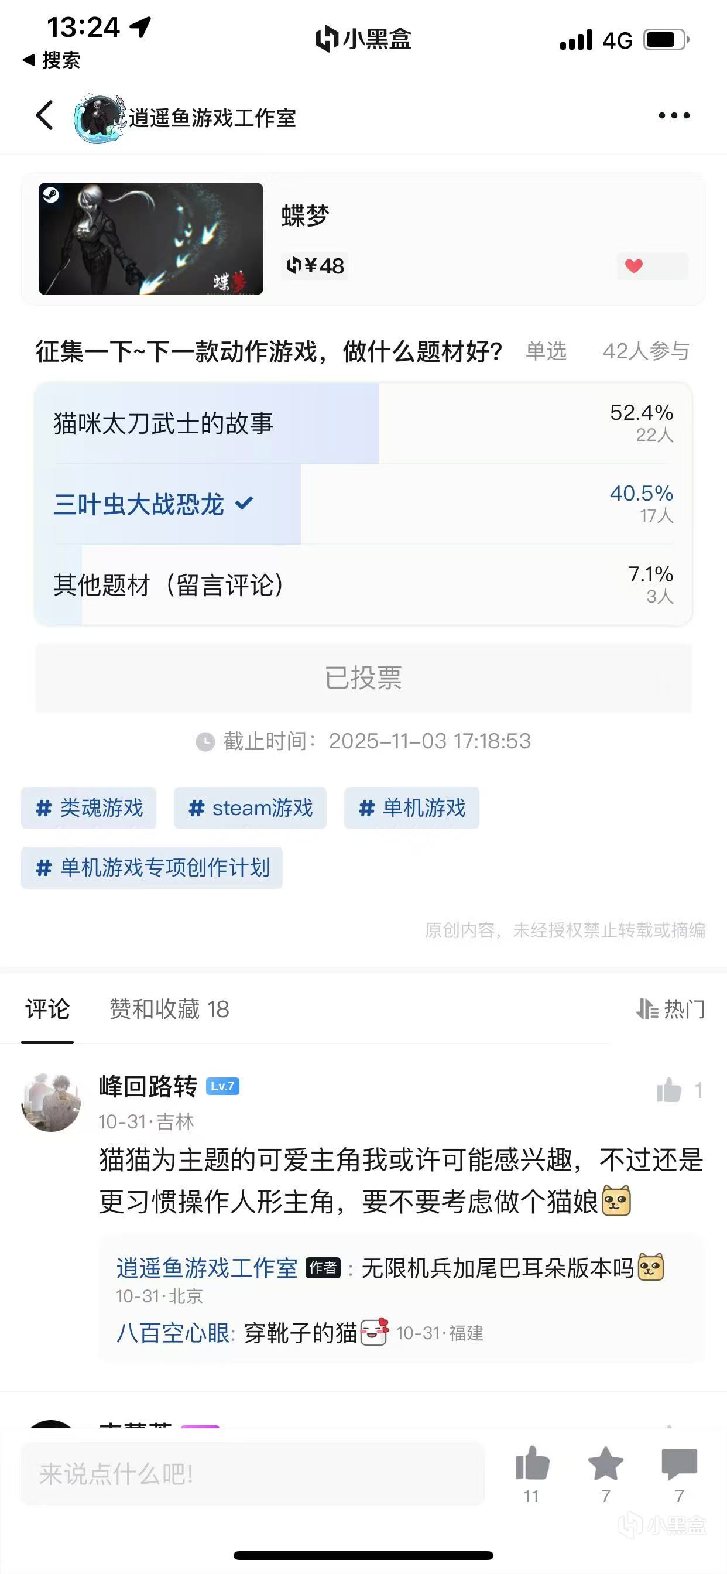Select poll option 猫咪太刀武士的故事

pyautogui.click(x=363, y=423)
